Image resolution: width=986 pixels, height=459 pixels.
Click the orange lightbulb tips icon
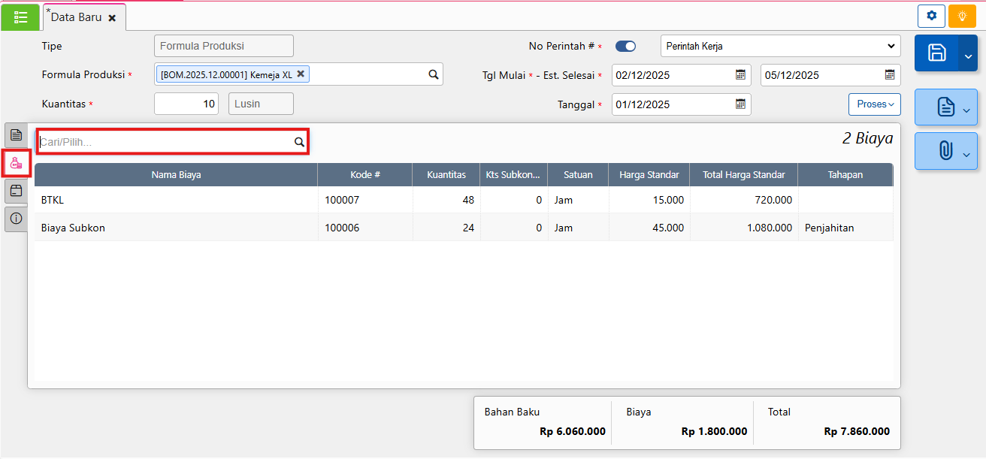[962, 16]
